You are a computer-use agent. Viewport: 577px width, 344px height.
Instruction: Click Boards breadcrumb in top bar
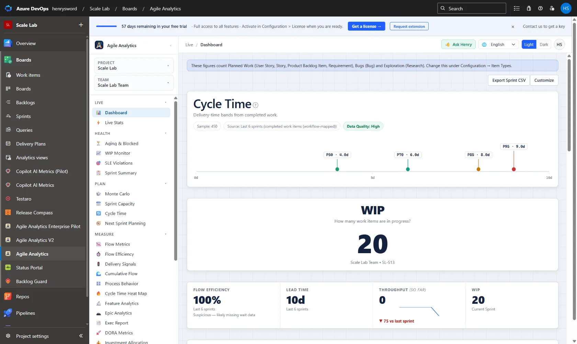(129, 9)
